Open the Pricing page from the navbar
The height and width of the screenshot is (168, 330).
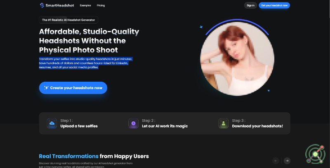(x=101, y=5)
